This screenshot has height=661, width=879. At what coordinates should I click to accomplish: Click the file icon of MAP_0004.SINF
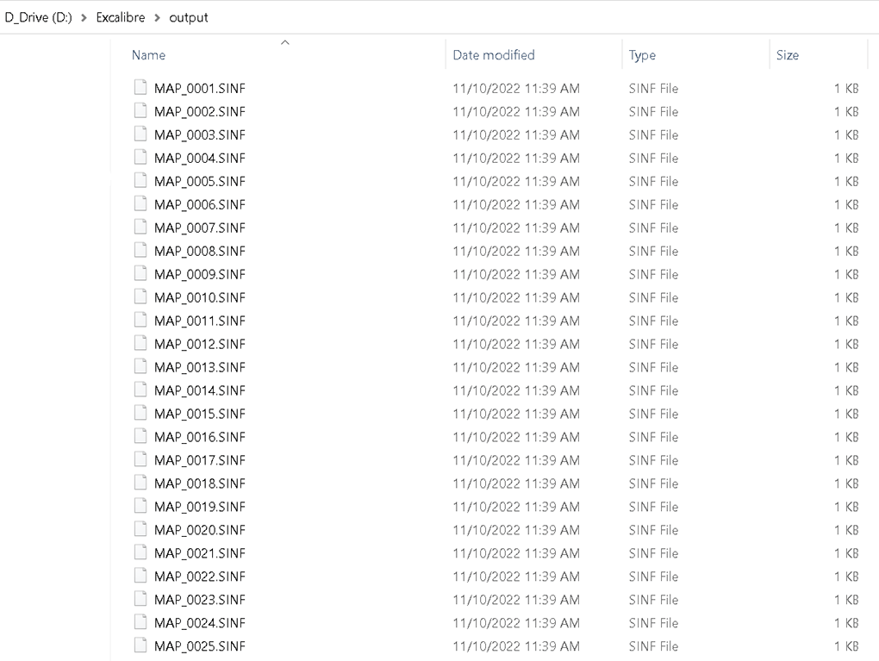[140, 157]
